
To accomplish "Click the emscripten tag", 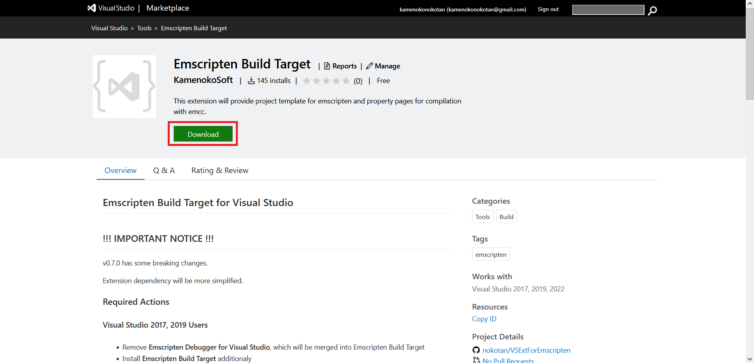I will pos(491,254).
